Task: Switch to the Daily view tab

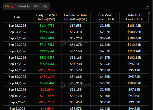Action: [9, 6]
